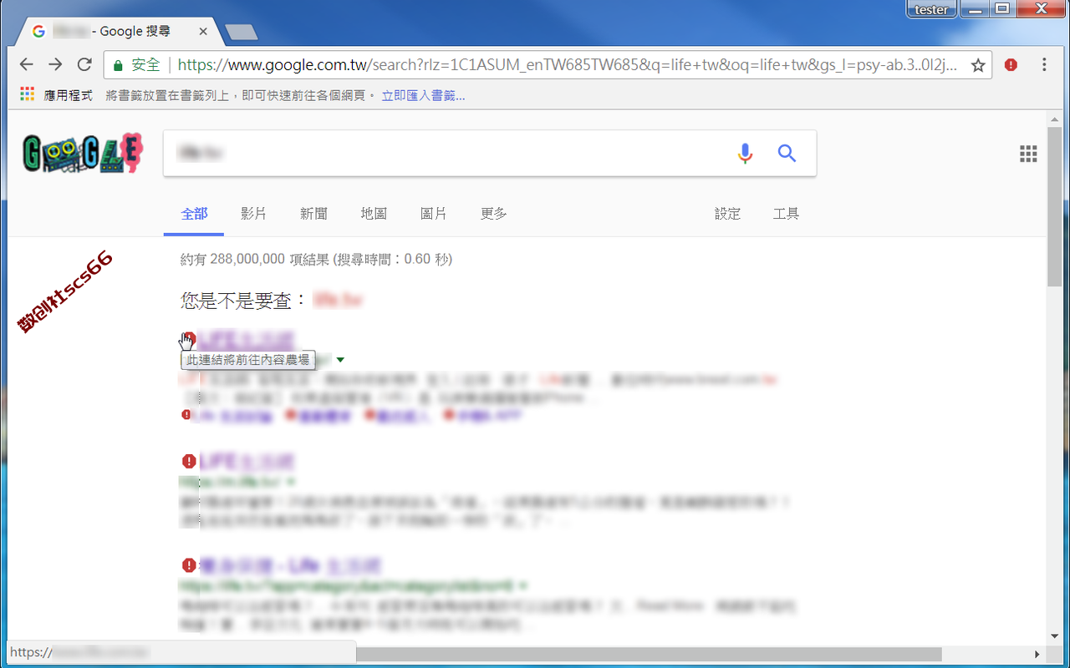The image size is (1070, 668).
Task: Click the Google doodle logo
Action: [83, 154]
